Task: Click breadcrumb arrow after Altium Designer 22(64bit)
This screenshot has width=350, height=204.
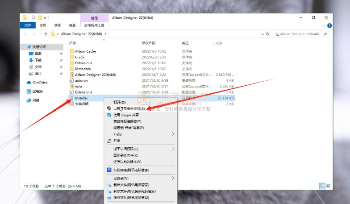Action: point(105,34)
